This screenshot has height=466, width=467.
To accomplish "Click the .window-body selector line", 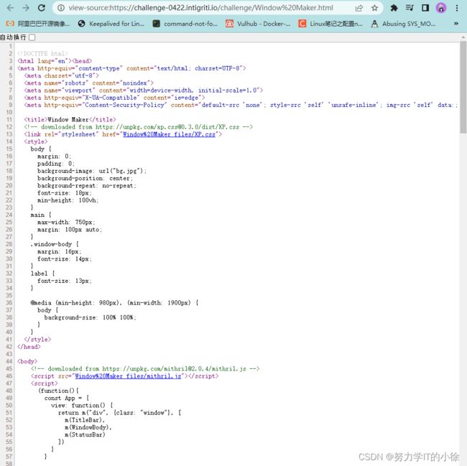I will pyautogui.click(x=55, y=244).
